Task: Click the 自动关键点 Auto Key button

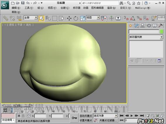Action: point(86,116)
